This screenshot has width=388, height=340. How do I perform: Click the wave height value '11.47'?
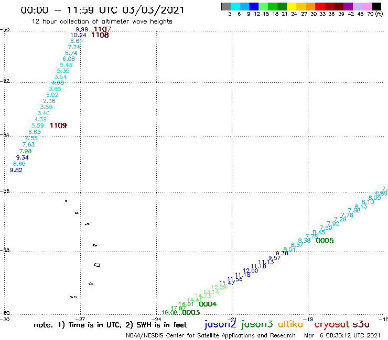(x=227, y=283)
